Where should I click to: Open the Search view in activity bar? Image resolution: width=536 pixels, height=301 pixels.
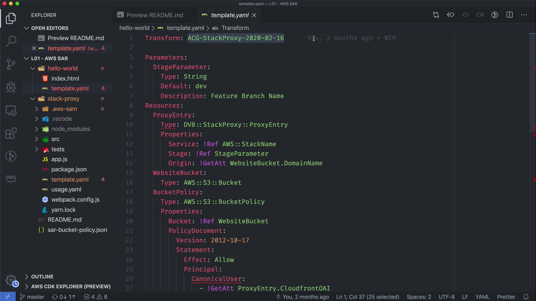point(11,41)
